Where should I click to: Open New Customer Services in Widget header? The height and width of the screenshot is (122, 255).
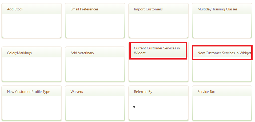click(x=222, y=53)
